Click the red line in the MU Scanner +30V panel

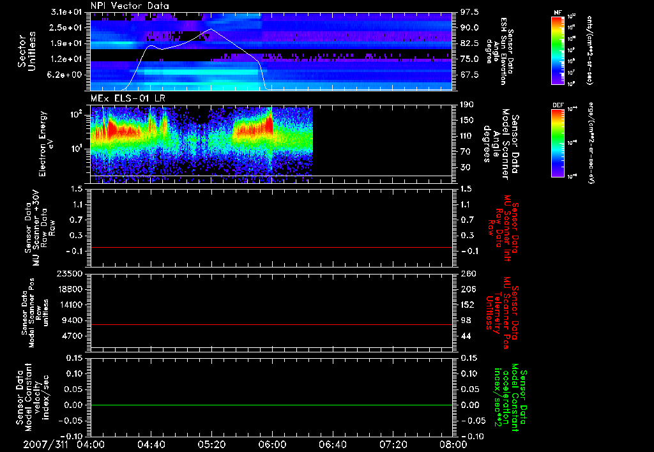[271, 247]
